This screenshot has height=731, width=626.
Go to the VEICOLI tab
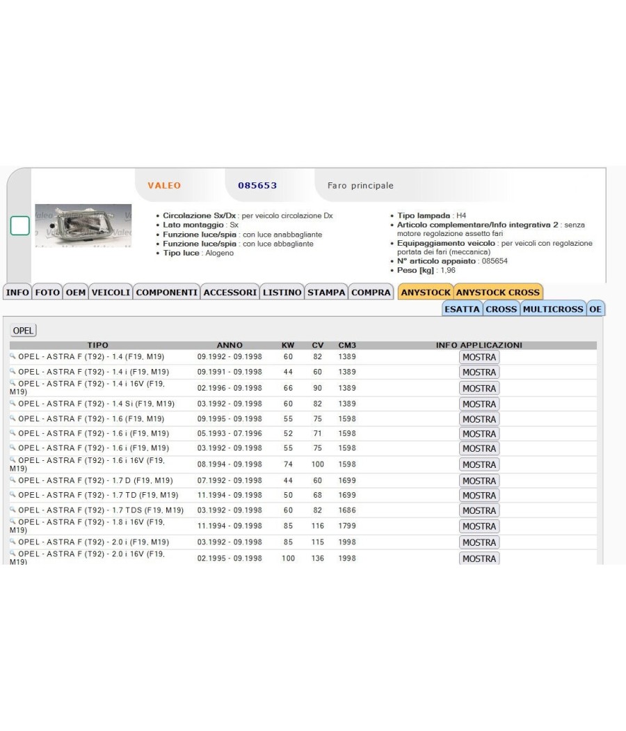(x=111, y=292)
